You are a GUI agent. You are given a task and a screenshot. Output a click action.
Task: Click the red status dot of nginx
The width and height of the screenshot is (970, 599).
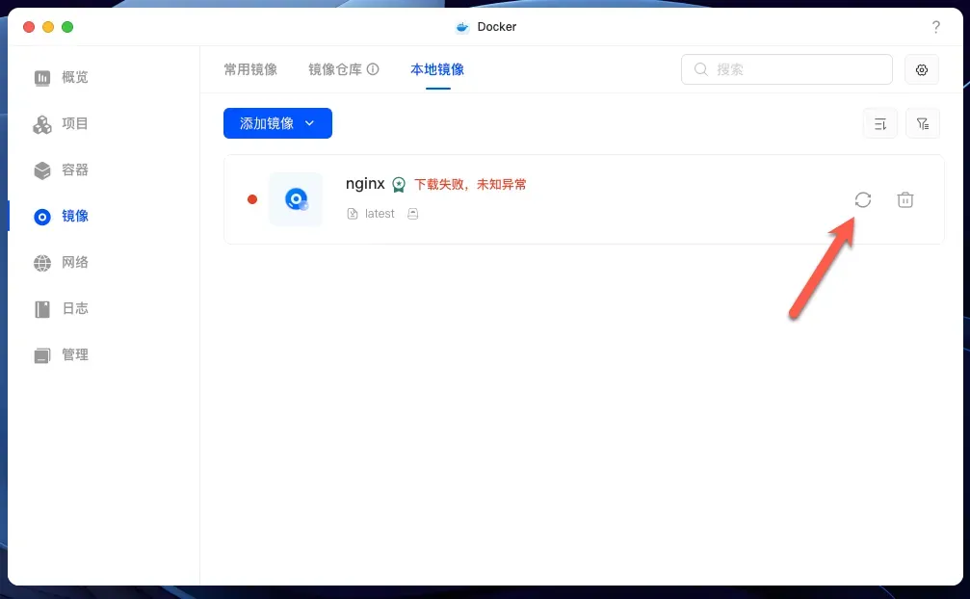(x=252, y=199)
